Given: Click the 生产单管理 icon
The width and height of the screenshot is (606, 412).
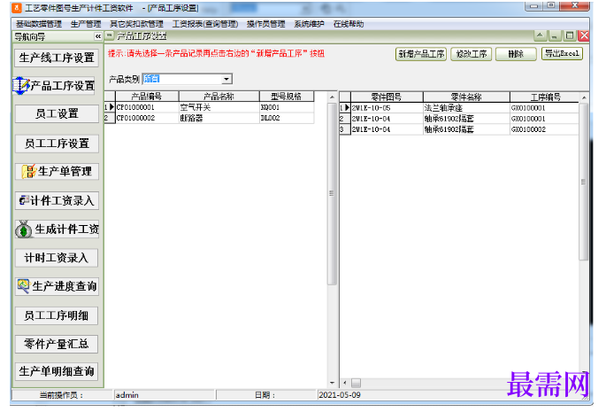Looking at the screenshot, I should click(28, 172).
